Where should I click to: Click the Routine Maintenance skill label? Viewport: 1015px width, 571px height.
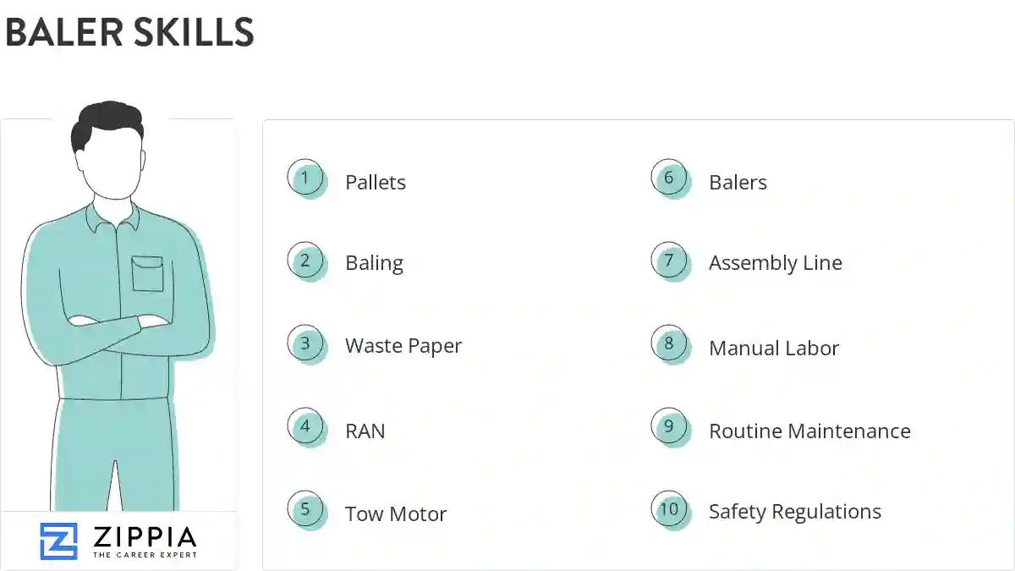(809, 431)
